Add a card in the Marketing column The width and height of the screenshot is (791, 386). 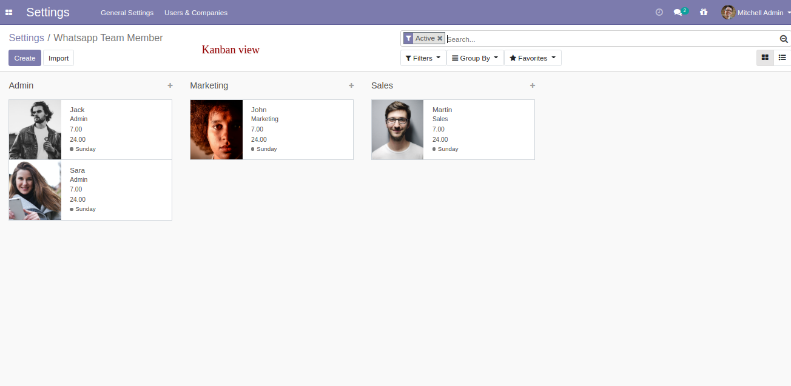point(351,85)
